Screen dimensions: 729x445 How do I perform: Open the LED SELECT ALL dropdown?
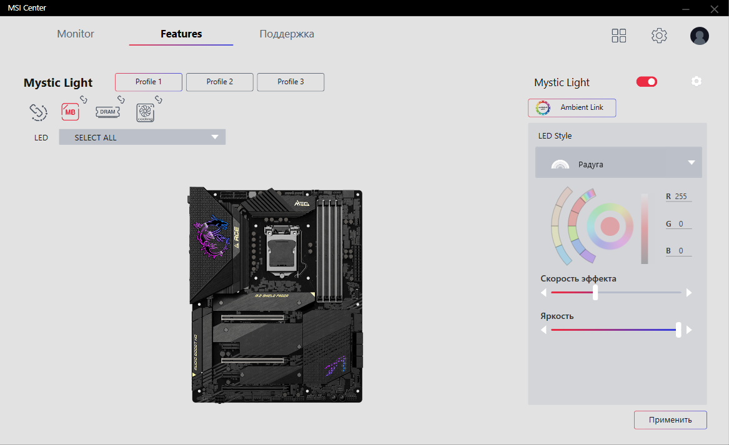[x=142, y=137]
